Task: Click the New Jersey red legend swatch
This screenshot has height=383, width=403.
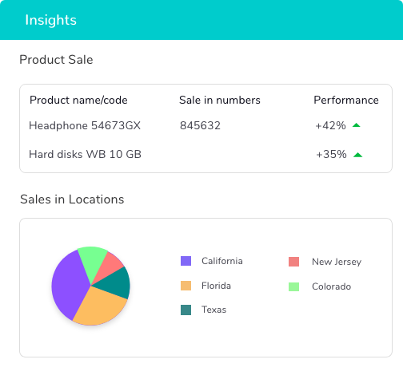Action: point(293,262)
